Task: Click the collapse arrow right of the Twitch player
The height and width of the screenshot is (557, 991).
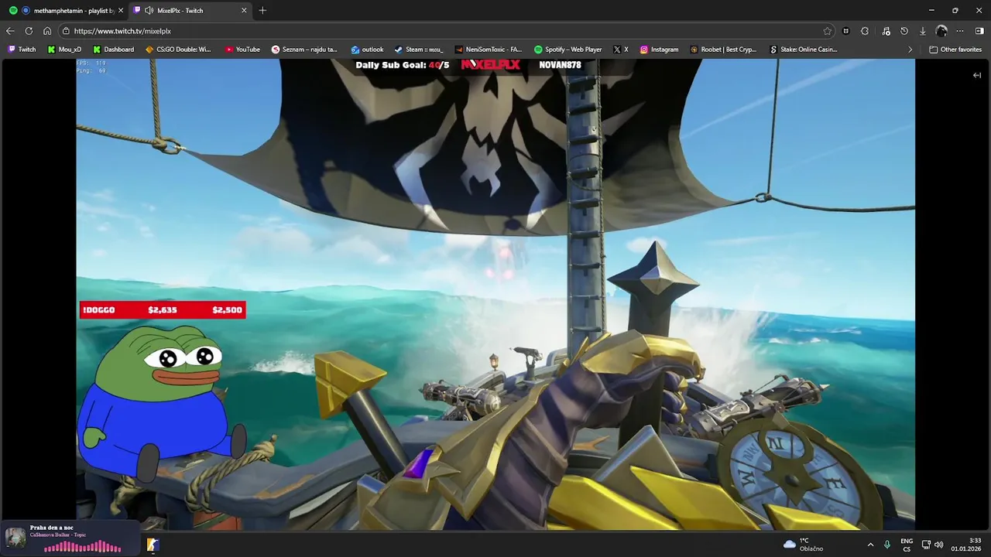Action: (977, 75)
